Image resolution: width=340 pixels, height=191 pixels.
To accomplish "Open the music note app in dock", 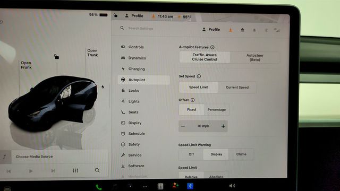I will tap(115, 187).
